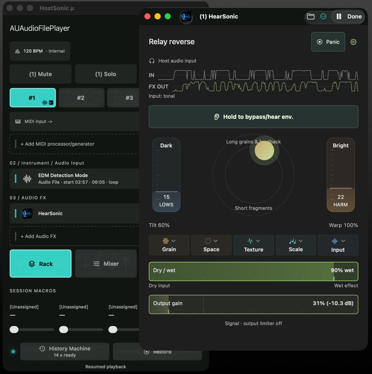This screenshot has width=372, height=374.
Task: Expand the Scale dropdown chevron
Action: (x=301, y=241)
